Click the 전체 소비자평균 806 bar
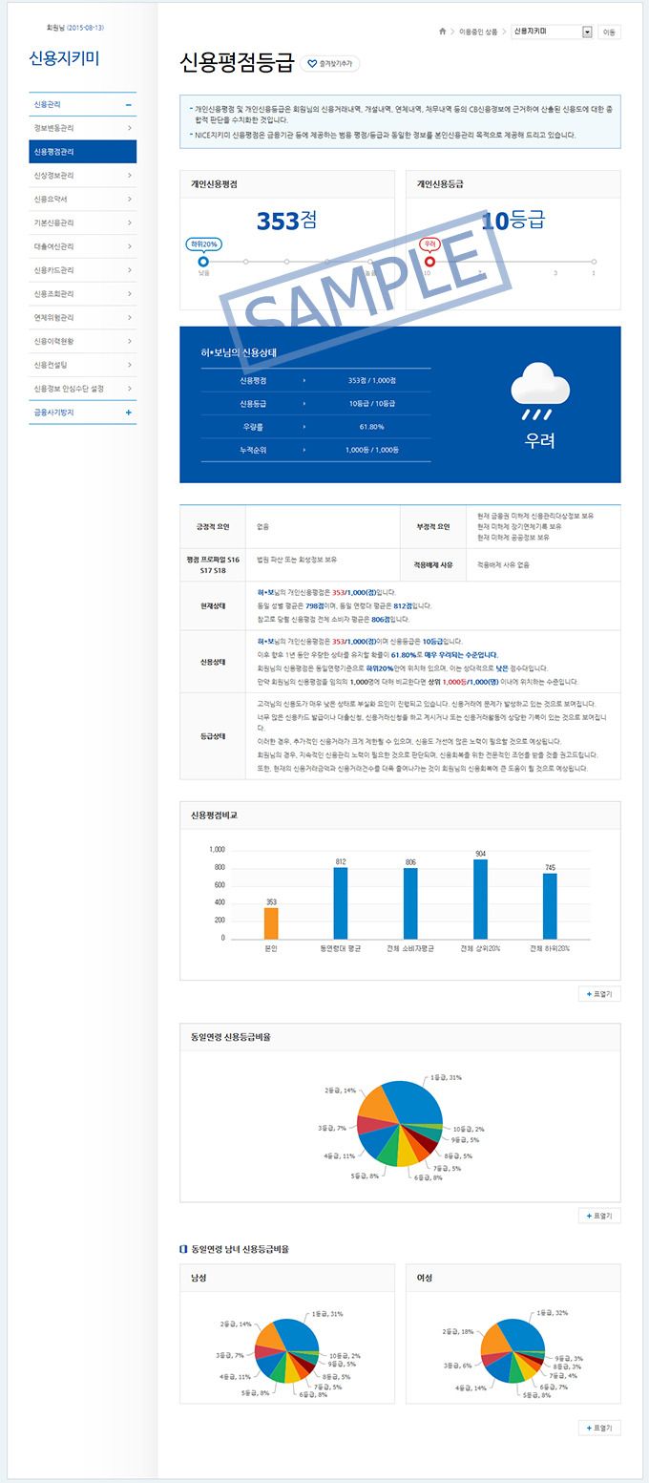 coord(410,902)
